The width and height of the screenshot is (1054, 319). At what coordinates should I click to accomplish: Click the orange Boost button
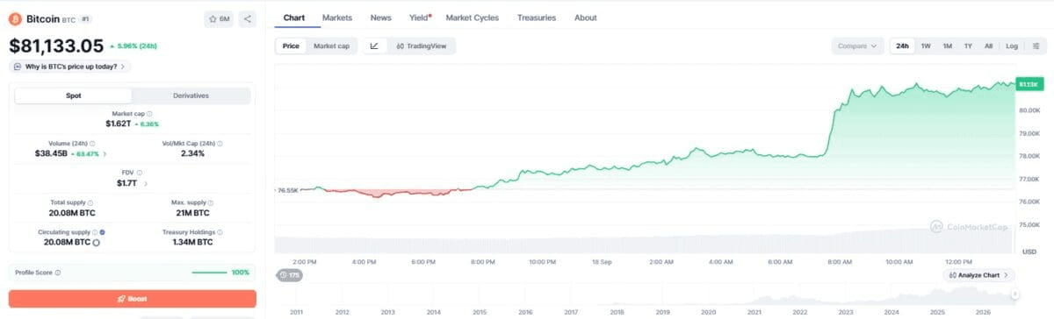[x=133, y=299]
